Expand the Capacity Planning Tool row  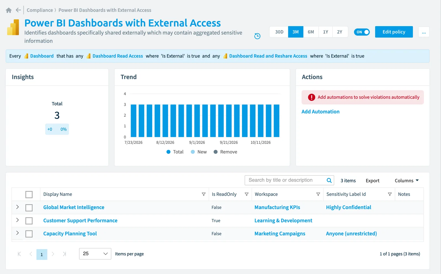tap(17, 233)
